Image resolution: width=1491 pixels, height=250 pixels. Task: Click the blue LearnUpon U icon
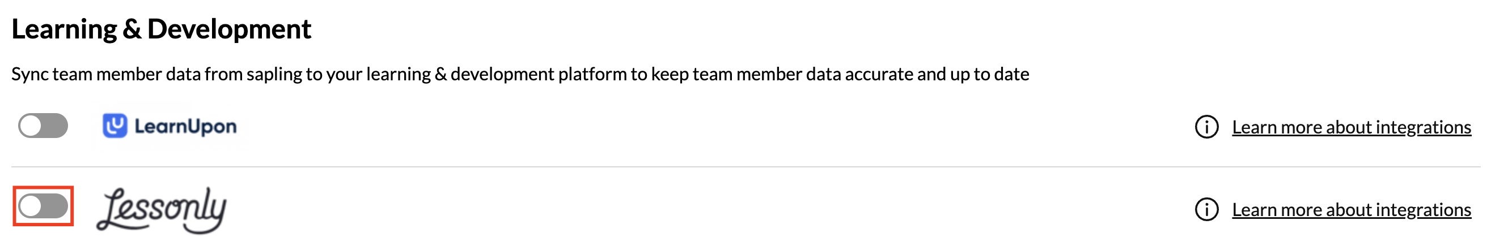click(x=115, y=126)
